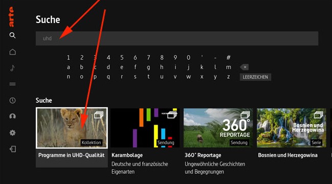Select key 0 on the keyboard

tap(188, 58)
